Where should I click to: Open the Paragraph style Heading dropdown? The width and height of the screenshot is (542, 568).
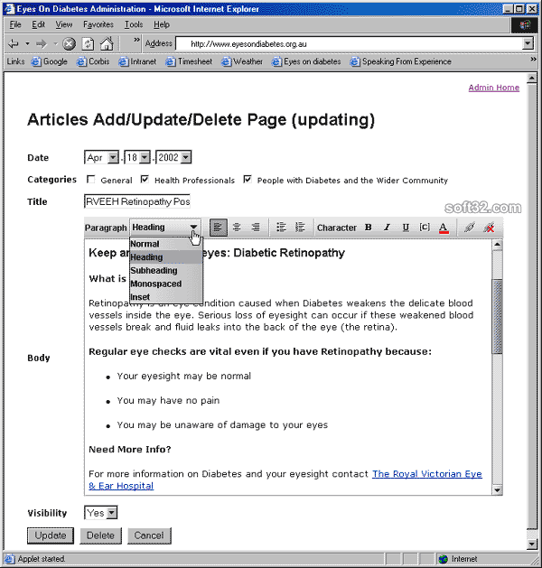(x=164, y=228)
